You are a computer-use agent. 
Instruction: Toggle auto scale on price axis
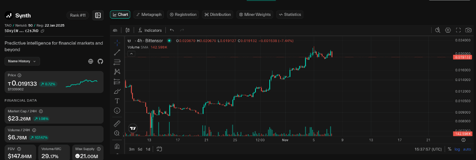467,149
